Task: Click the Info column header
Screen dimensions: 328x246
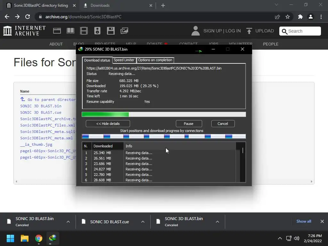Action: [180, 146]
